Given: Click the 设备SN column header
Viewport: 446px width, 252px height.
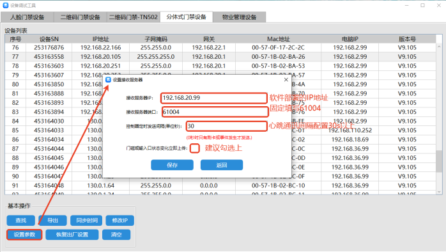Looking at the screenshot, I should point(49,39).
